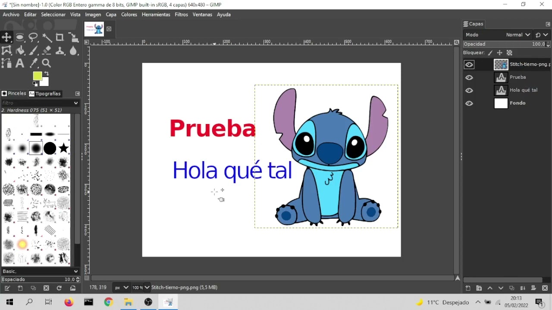Open the Archivo menu
This screenshot has width=552, height=310.
pyautogui.click(x=11, y=14)
